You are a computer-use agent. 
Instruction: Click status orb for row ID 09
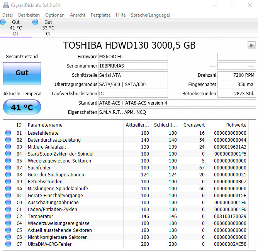(x=8, y=181)
